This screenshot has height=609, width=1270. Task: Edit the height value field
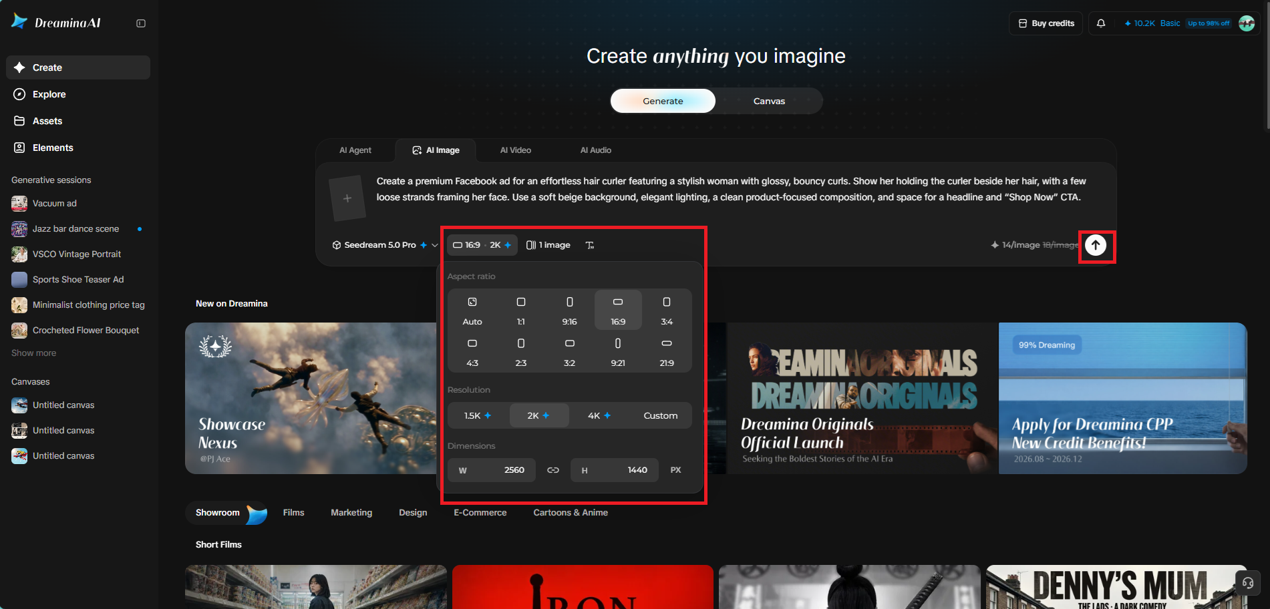(614, 470)
